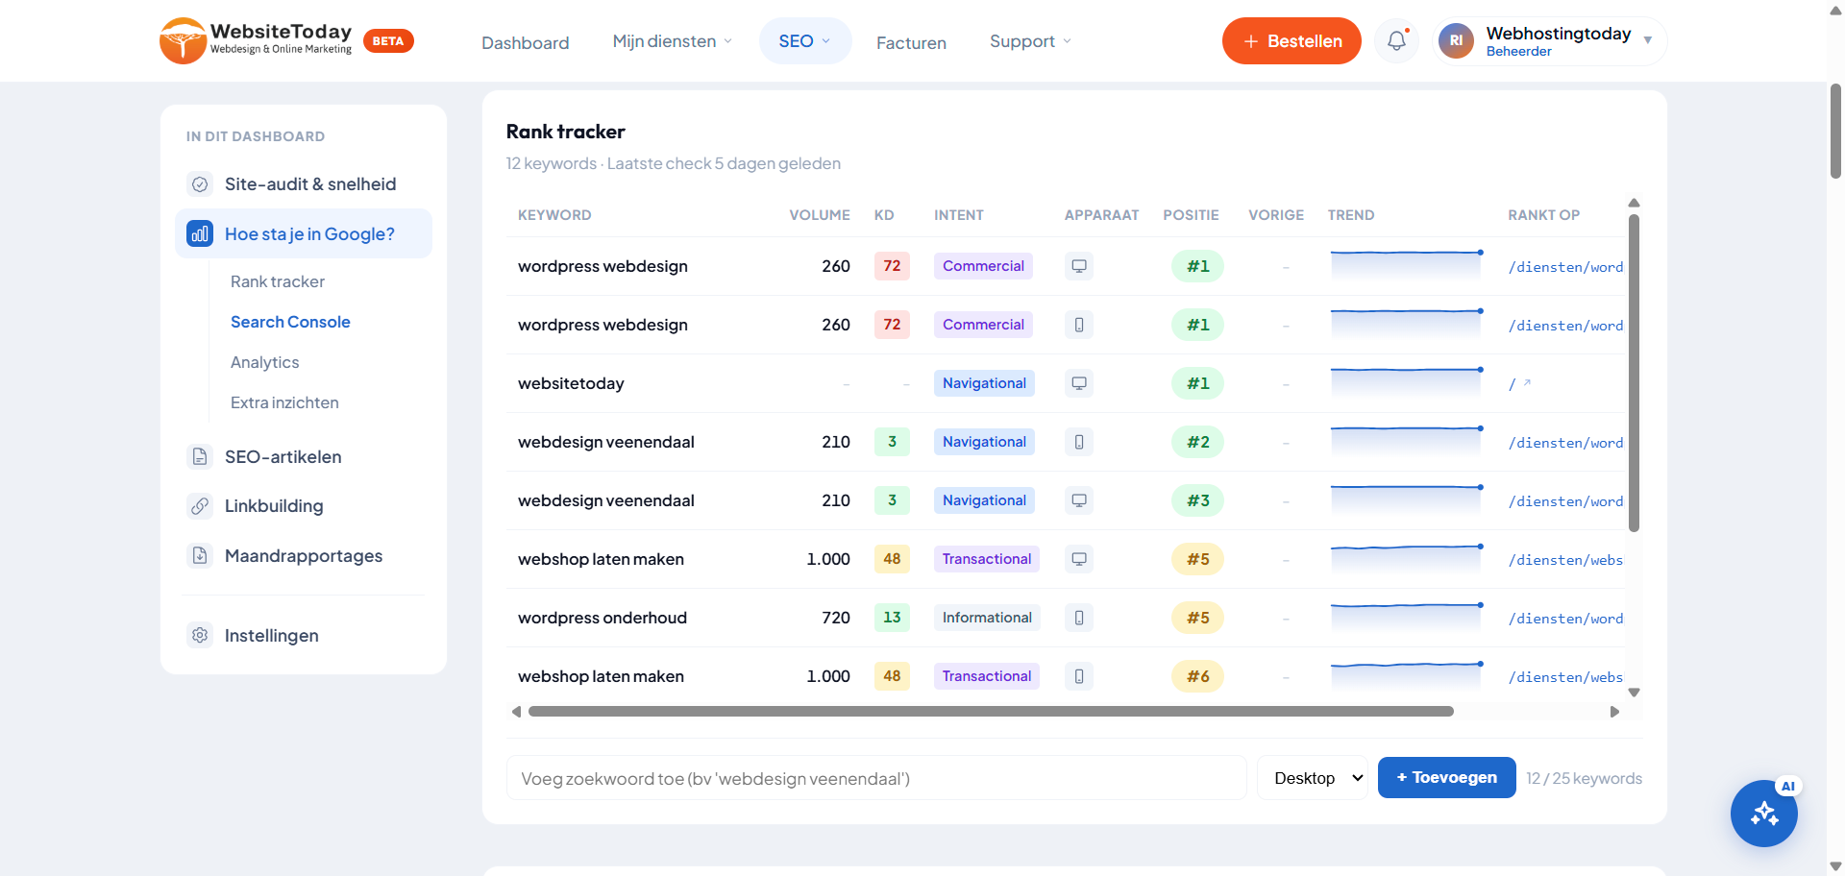Click mobile device icon in second wordpress webdesign row
Viewport: 1845px width, 876px height.
pos(1079,325)
